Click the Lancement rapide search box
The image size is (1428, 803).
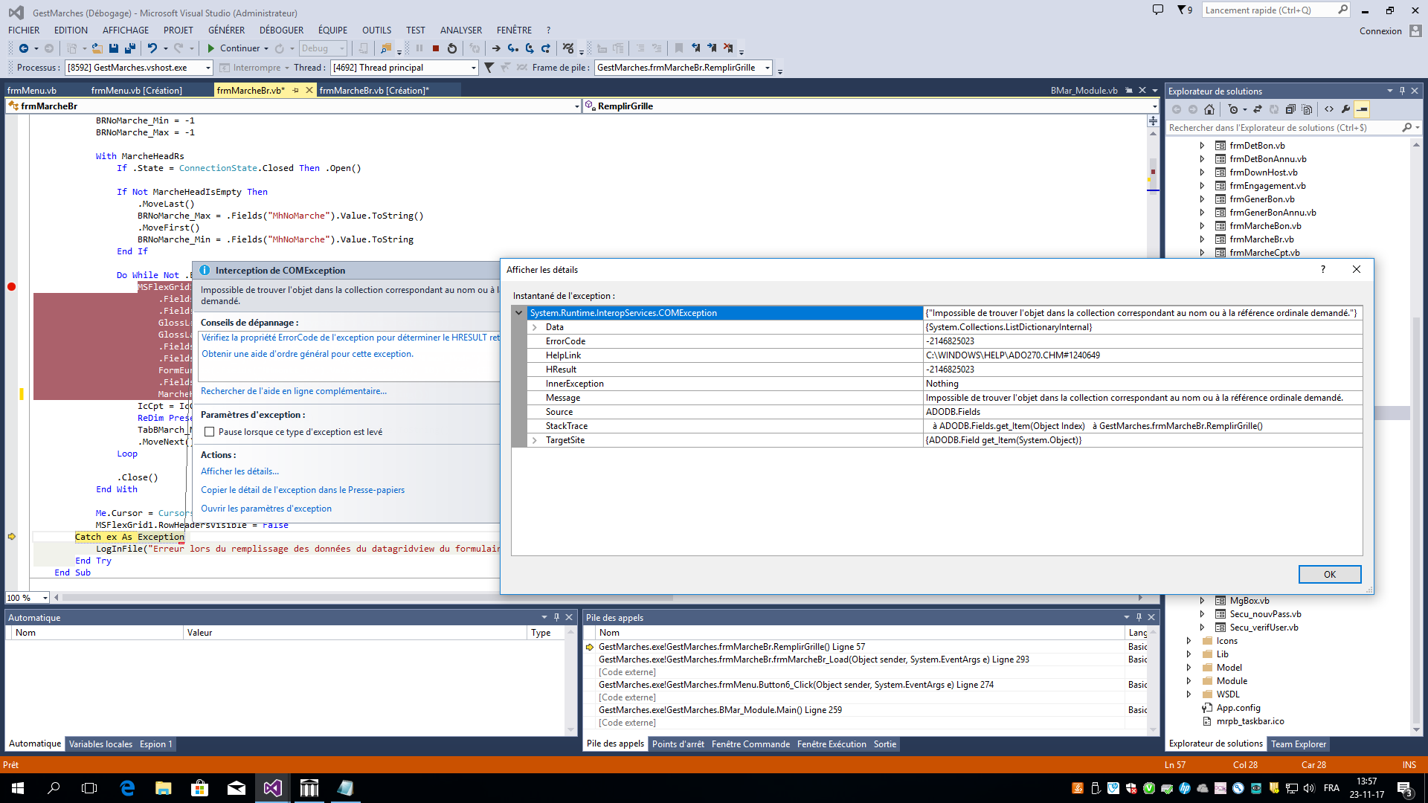pos(1276,10)
